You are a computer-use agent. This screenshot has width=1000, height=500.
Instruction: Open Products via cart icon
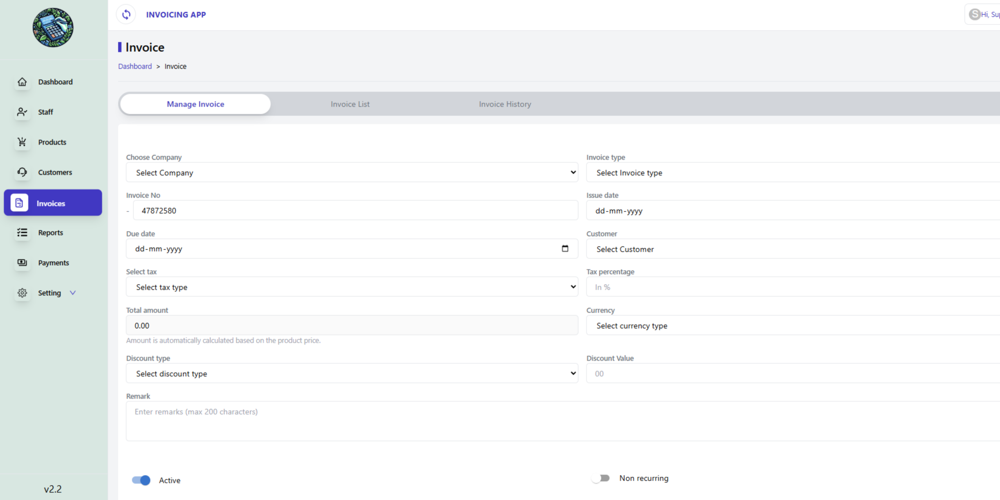22,142
